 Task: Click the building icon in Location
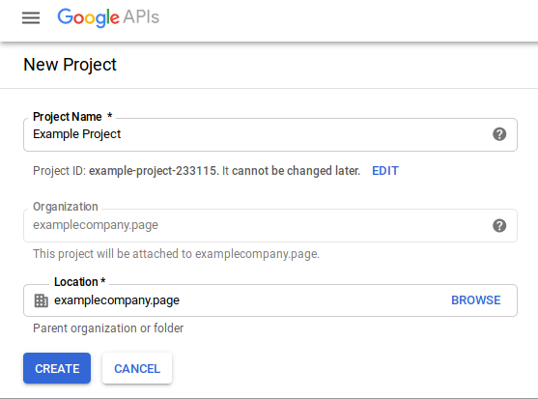pos(42,300)
